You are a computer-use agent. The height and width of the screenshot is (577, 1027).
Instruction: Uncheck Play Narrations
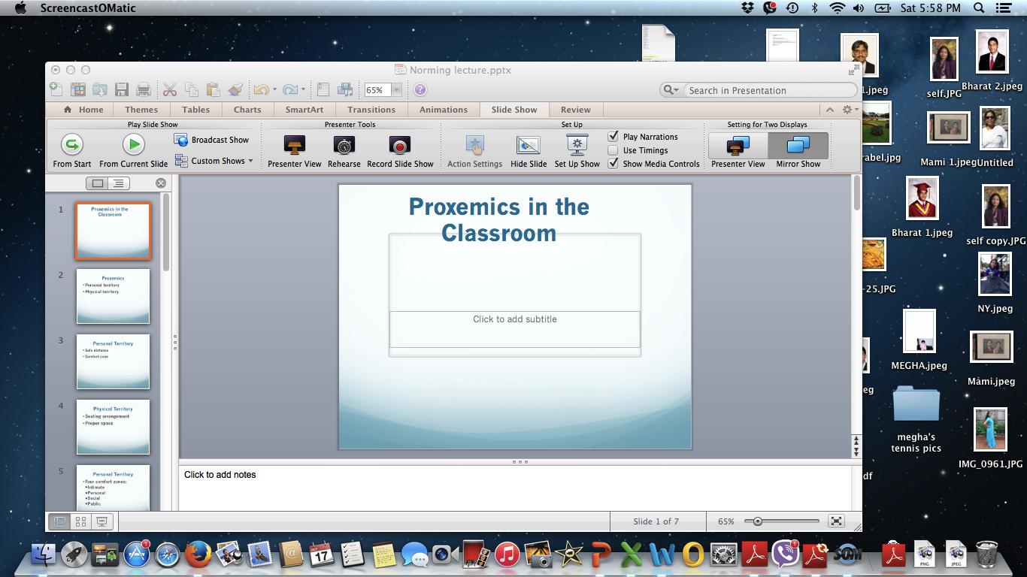[x=613, y=136]
